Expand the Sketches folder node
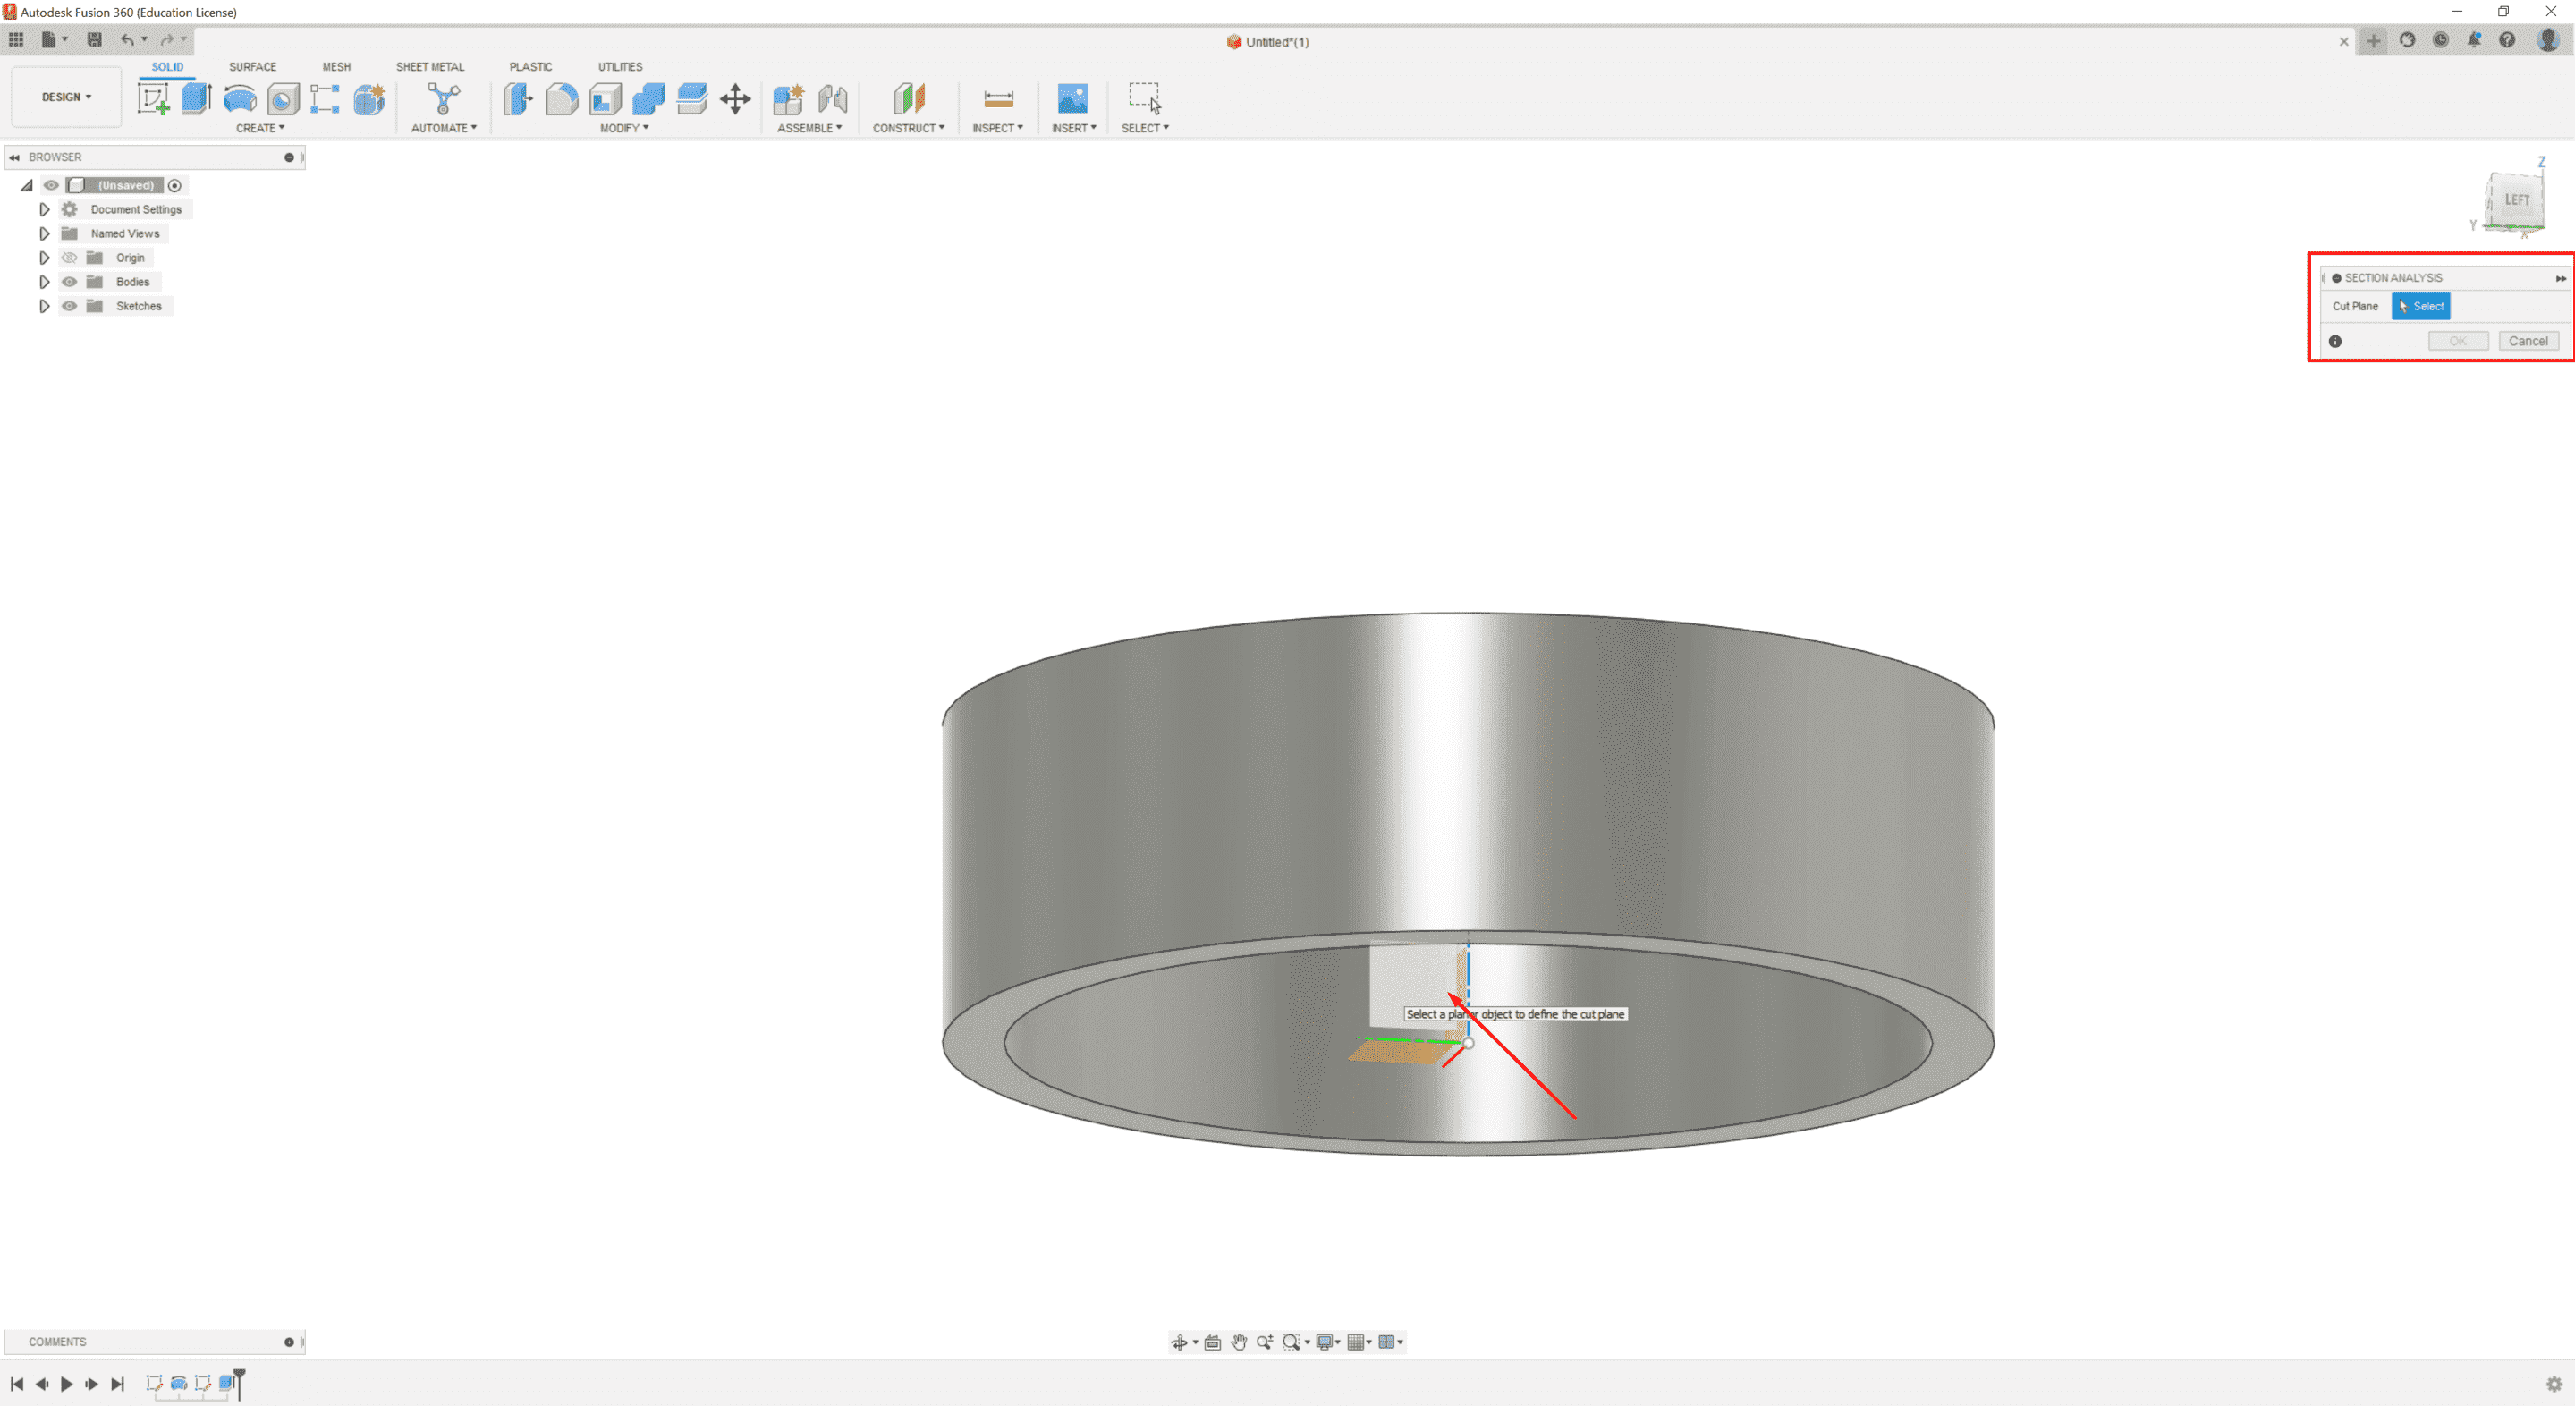This screenshot has height=1406, width=2575. (44, 306)
